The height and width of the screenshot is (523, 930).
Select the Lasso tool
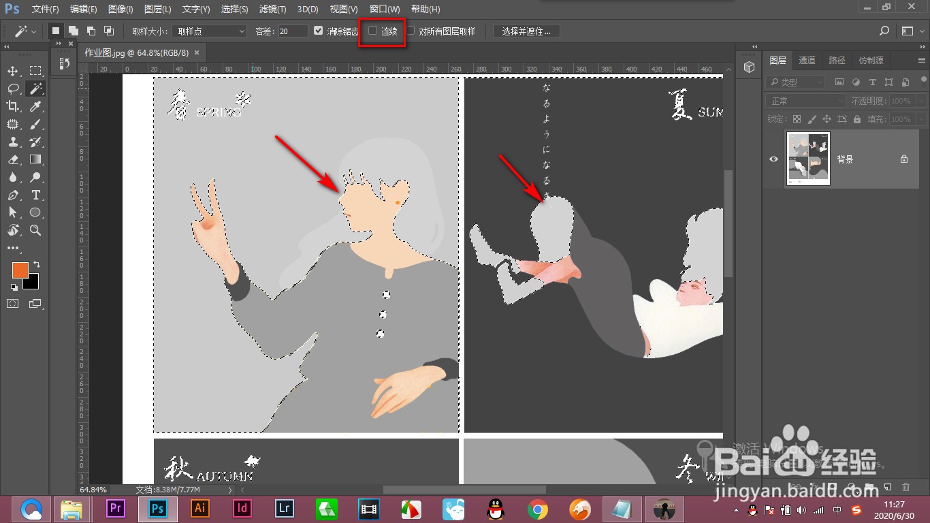point(12,88)
